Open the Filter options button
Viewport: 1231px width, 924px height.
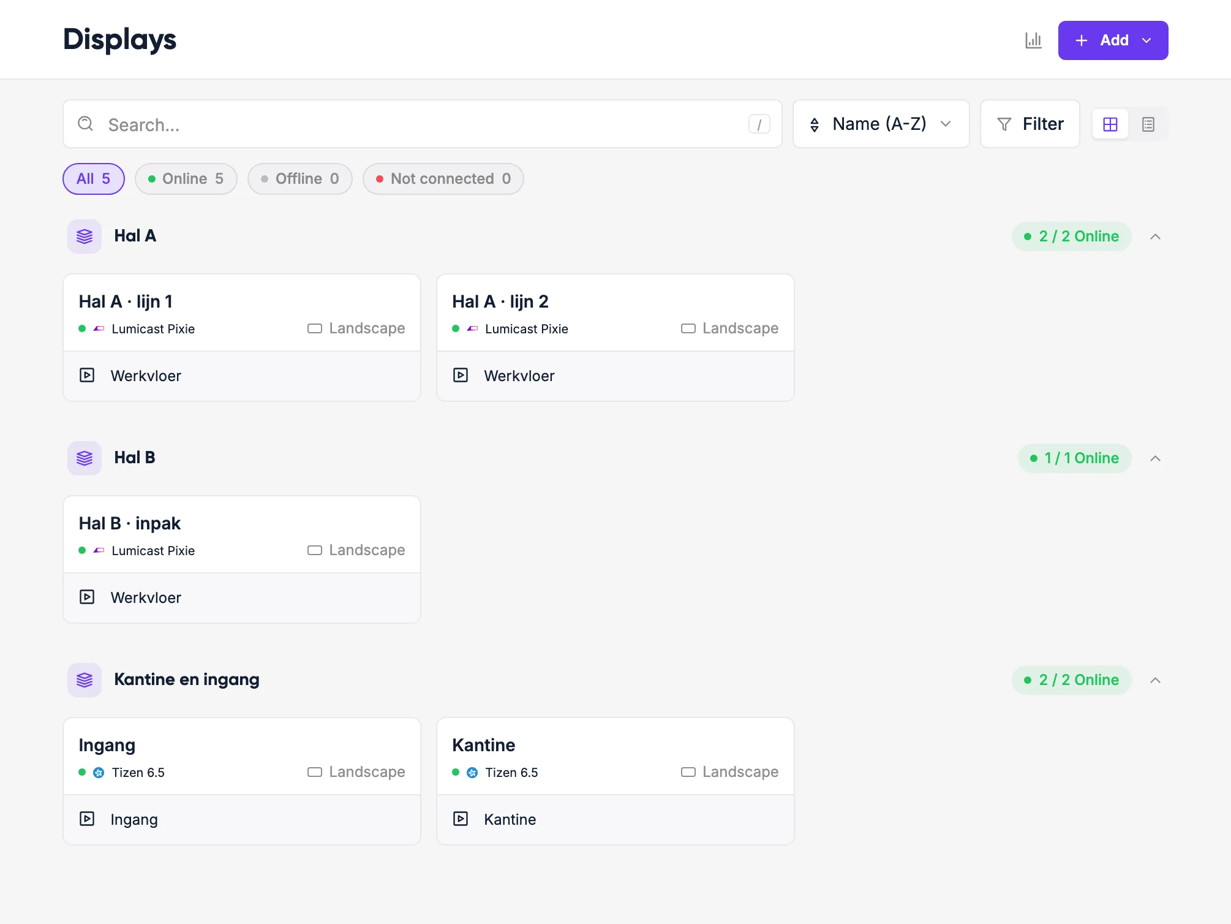[1030, 124]
